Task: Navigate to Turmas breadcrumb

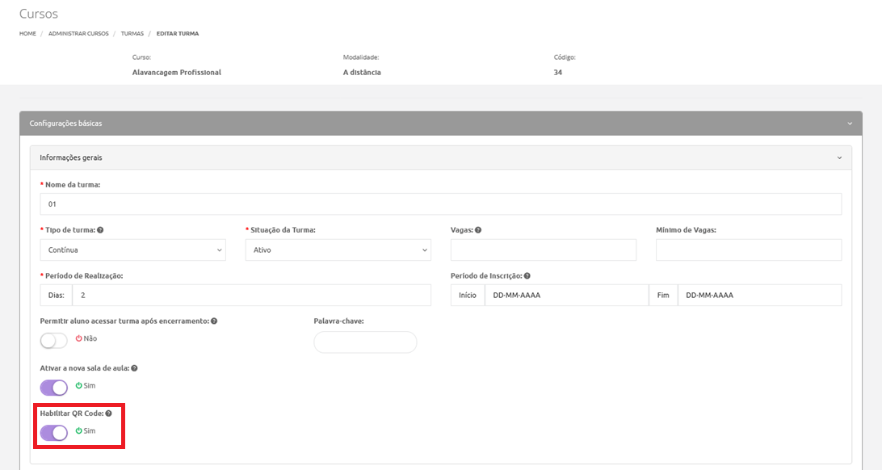Action: [132, 34]
